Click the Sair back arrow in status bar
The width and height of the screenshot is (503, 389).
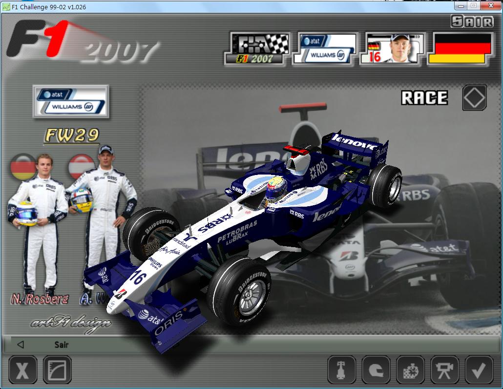coord(21,345)
